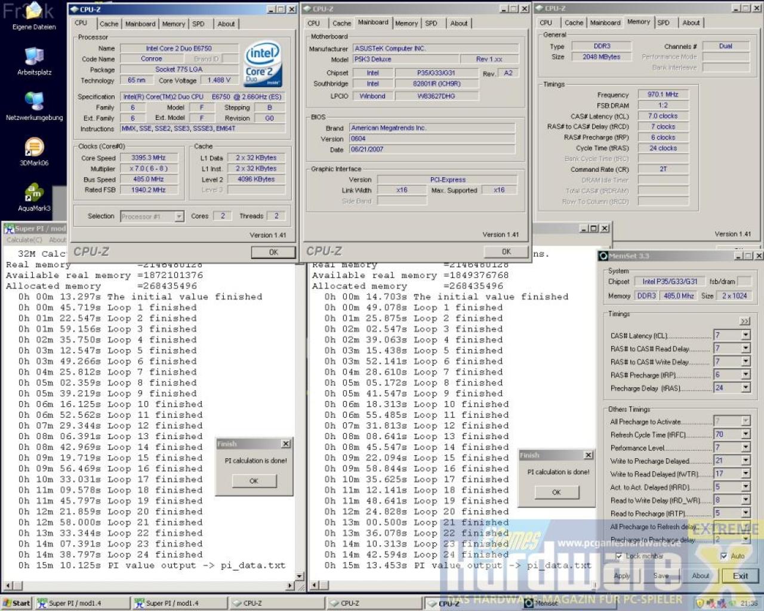
Task: Close the left Finish dialog with X
Action: [x=286, y=444]
